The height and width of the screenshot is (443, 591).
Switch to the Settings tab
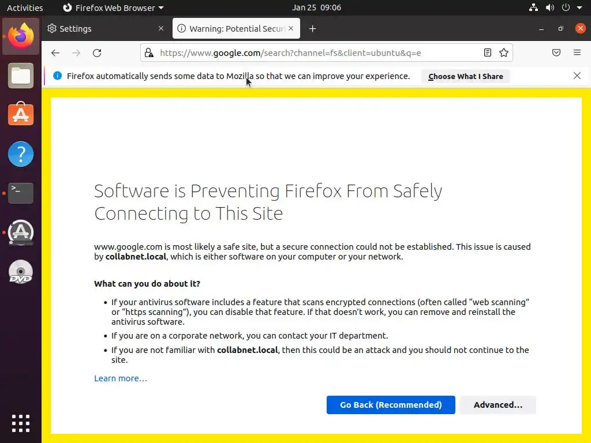point(98,29)
